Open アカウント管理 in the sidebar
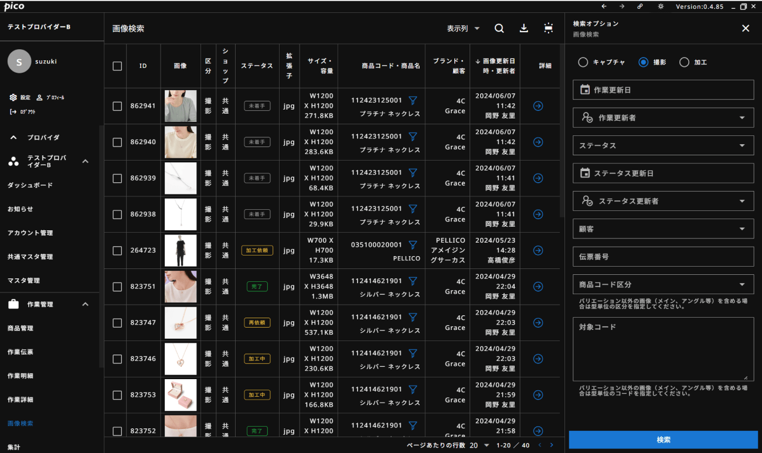 tap(30, 233)
